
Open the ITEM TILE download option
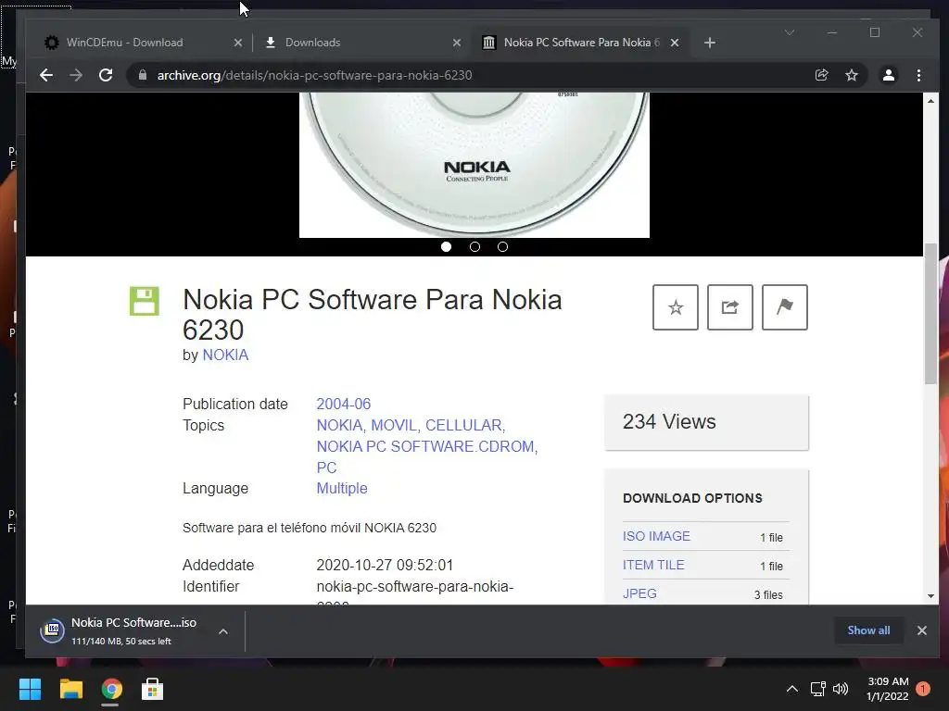pyautogui.click(x=653, y=565)
